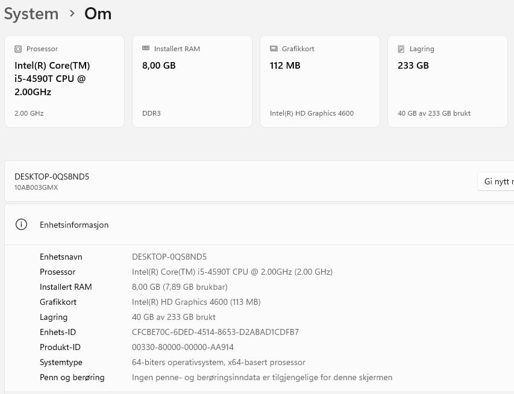Viewport: 514px width, 394px height.
Task: Select 'Intel(R) HD Graphics 4600 (113 MB)' value
Action: [196, 302]
